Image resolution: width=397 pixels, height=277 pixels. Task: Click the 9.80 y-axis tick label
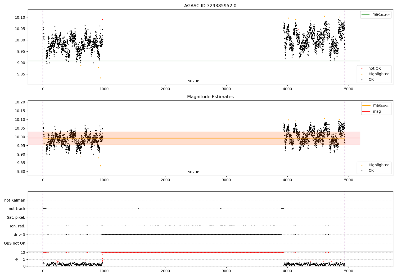21,172
